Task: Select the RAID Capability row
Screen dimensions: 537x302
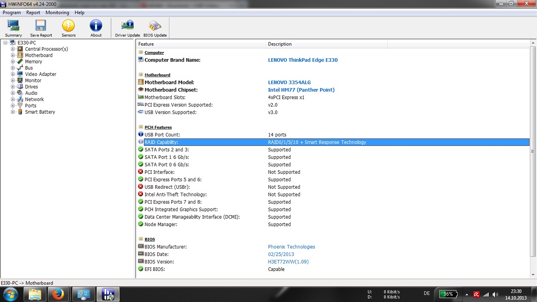Action: click(x=333, y=142)
